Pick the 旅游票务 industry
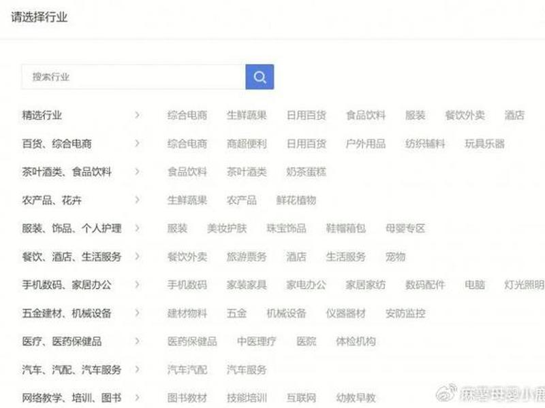Screen dimensions: 545x408 click(x=247, y=256)
